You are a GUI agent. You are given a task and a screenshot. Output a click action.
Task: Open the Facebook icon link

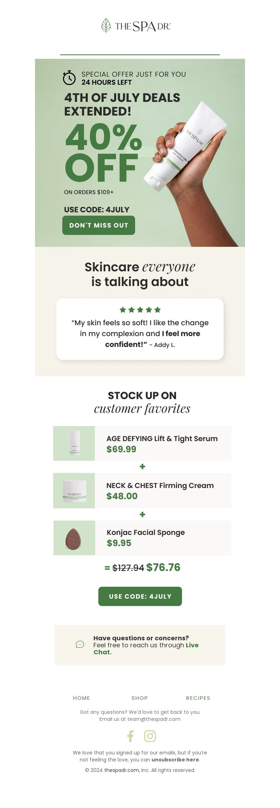[x=130, y=736]
